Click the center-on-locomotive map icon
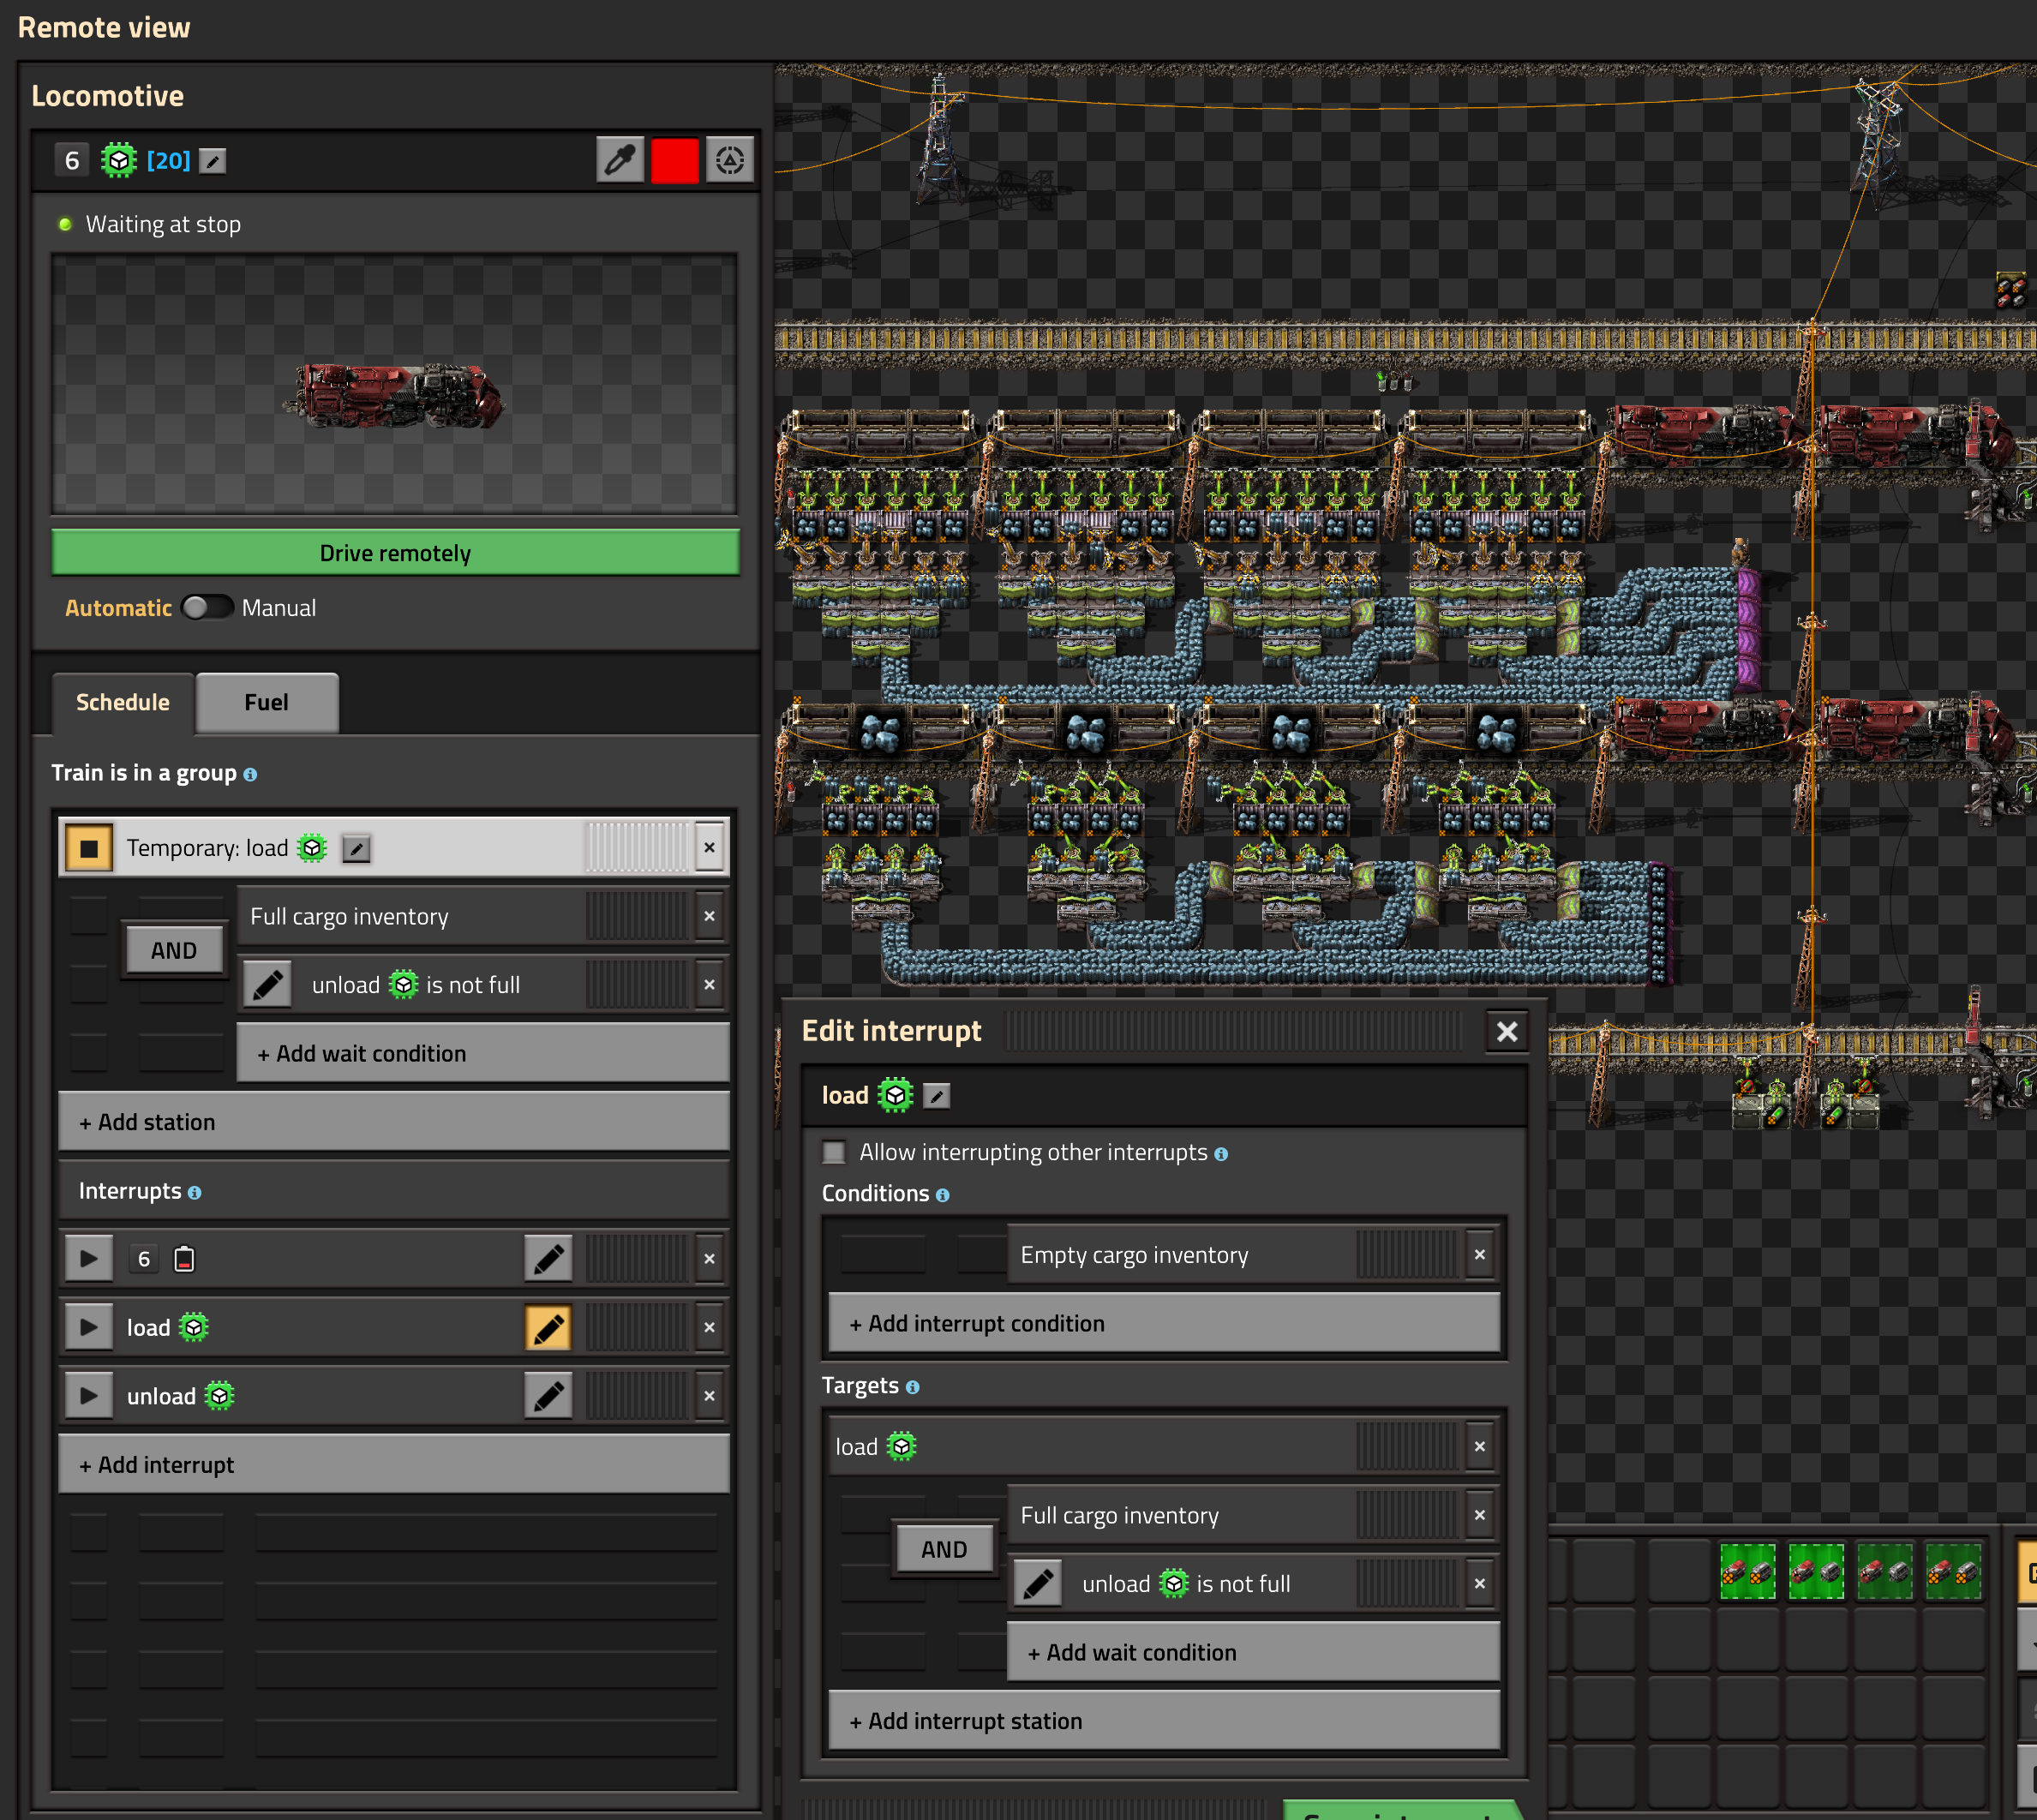The width and height of the screenshot is (2037, 1820). click(730, 160)
